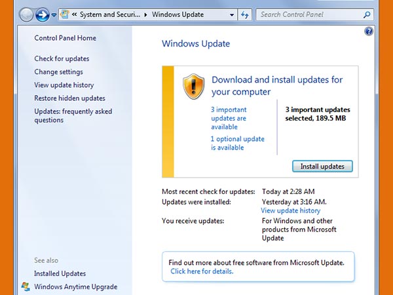
Task: Click the Control Panel icon in address bar
Action: click(65, 14)
